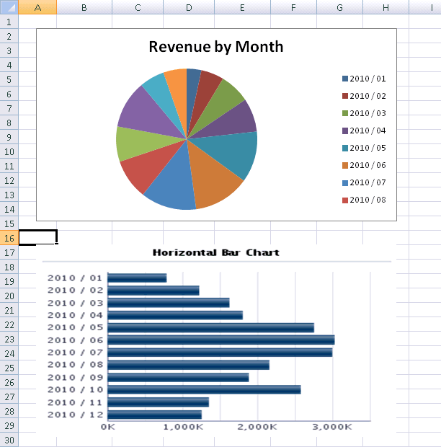Viewport: 441px width, 447px height.
Task: Click legend label 2010 / 04 text
Action: [367, 130]
